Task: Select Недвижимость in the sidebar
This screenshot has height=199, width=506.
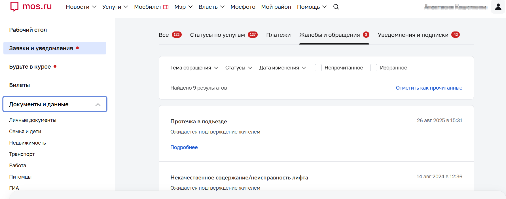Action: point(27,143)
